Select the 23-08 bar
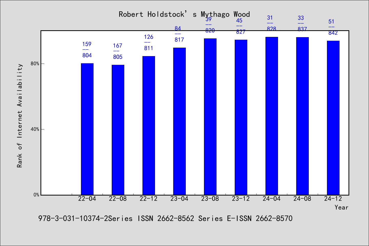Screen dimensions: 369x246 pyautogui.click(x=210, y=117)
